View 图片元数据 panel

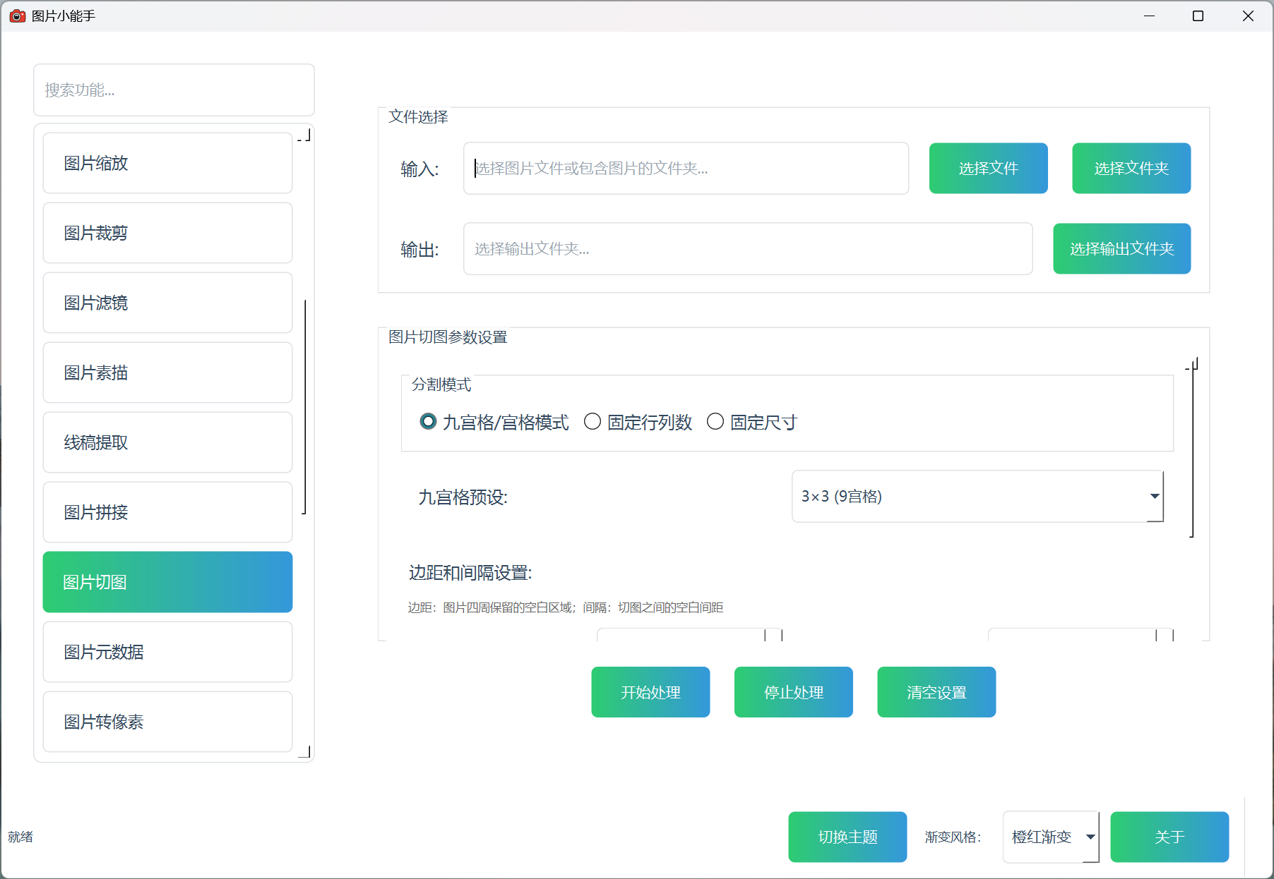click(167, 652)
